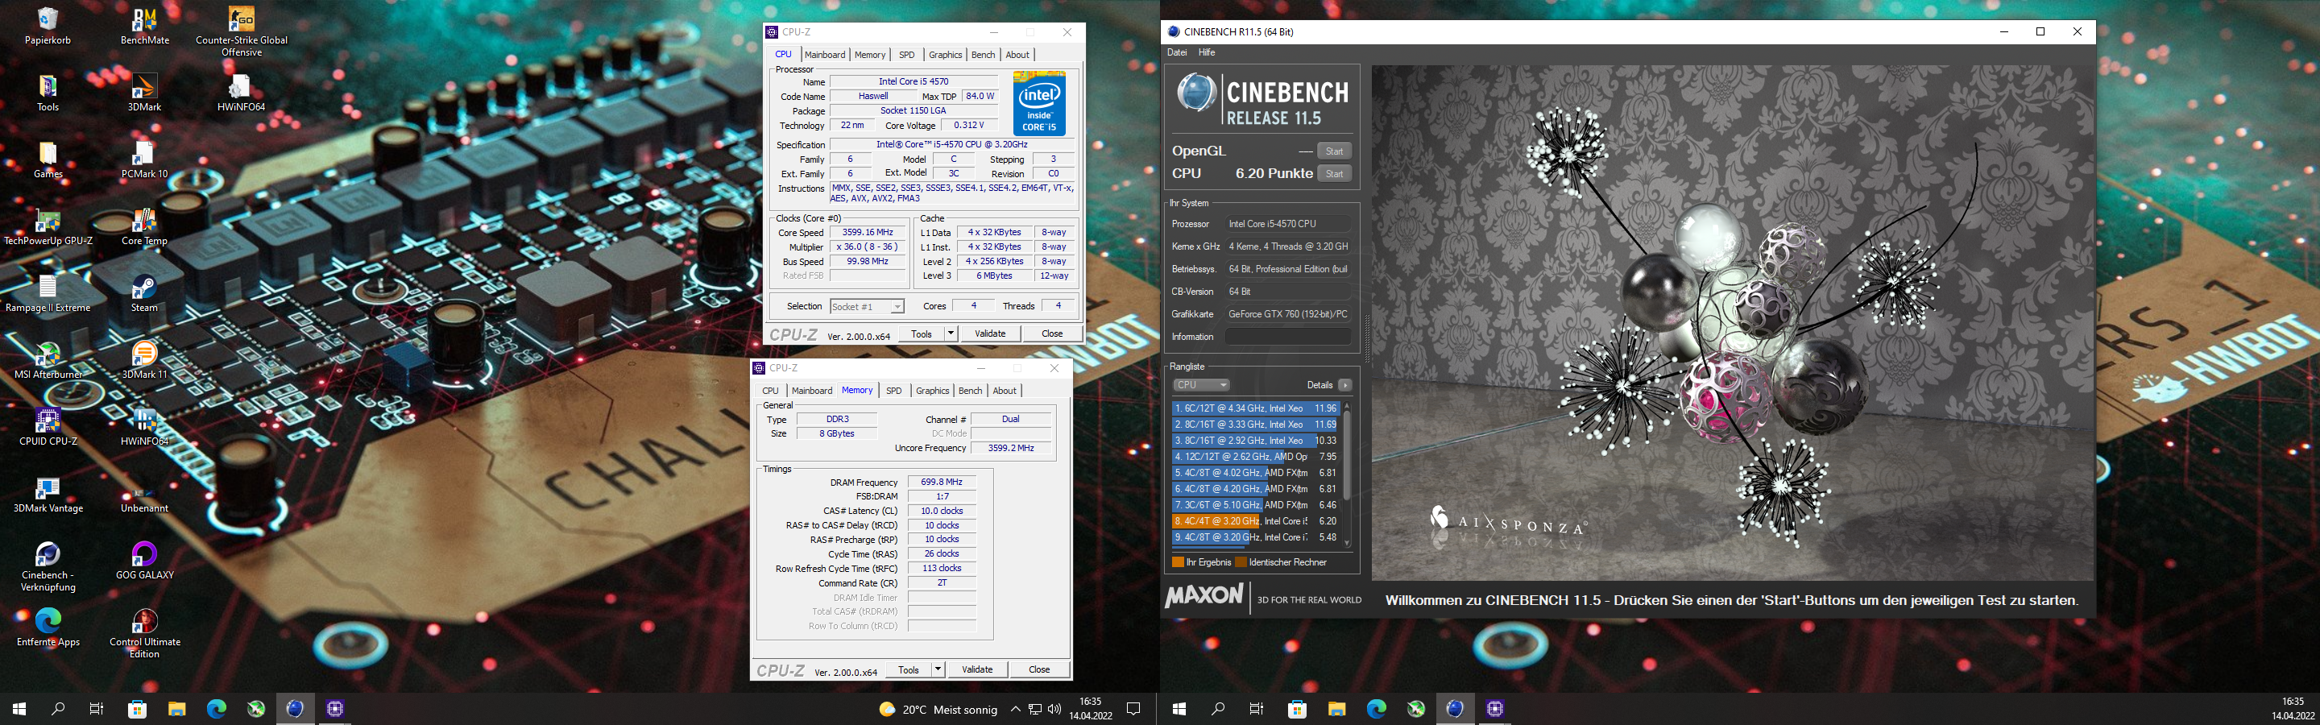Switch to Memory tab in processor CPU-Z window
Image resolution: width=2320 pixels, height=725 pixels.
870,55
